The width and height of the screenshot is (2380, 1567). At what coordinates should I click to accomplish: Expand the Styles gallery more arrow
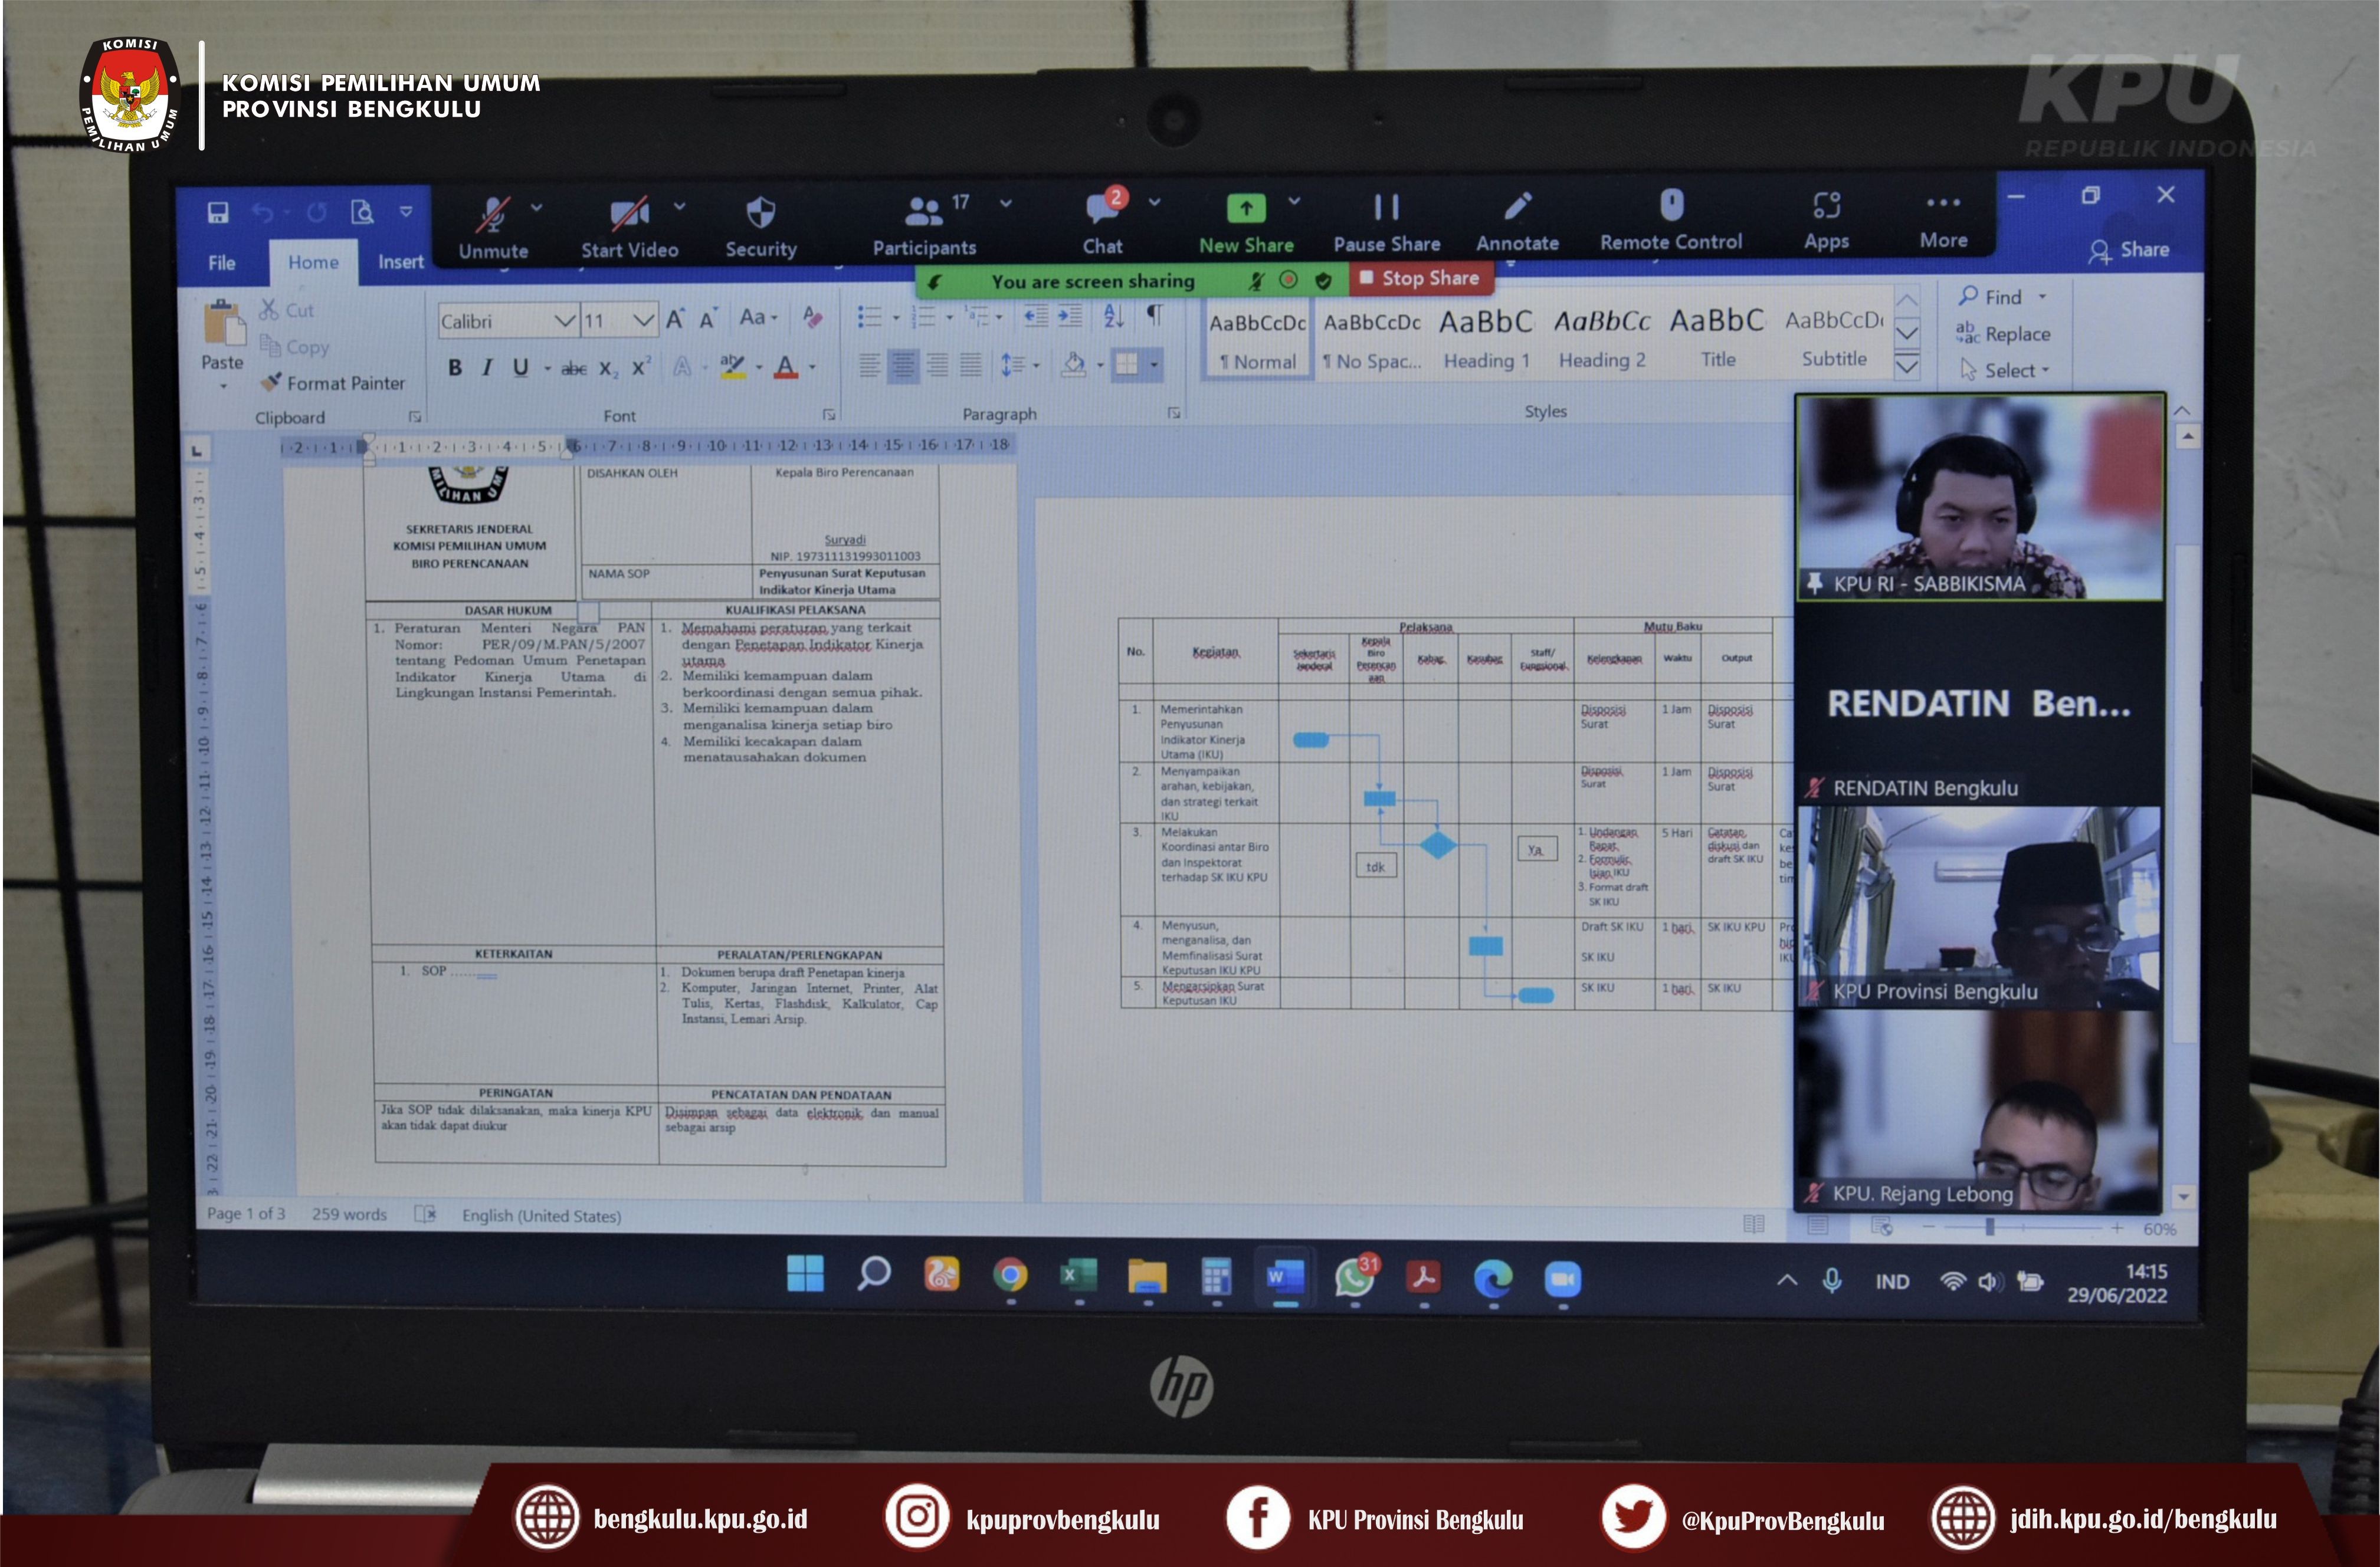(x=1906, y=367)
